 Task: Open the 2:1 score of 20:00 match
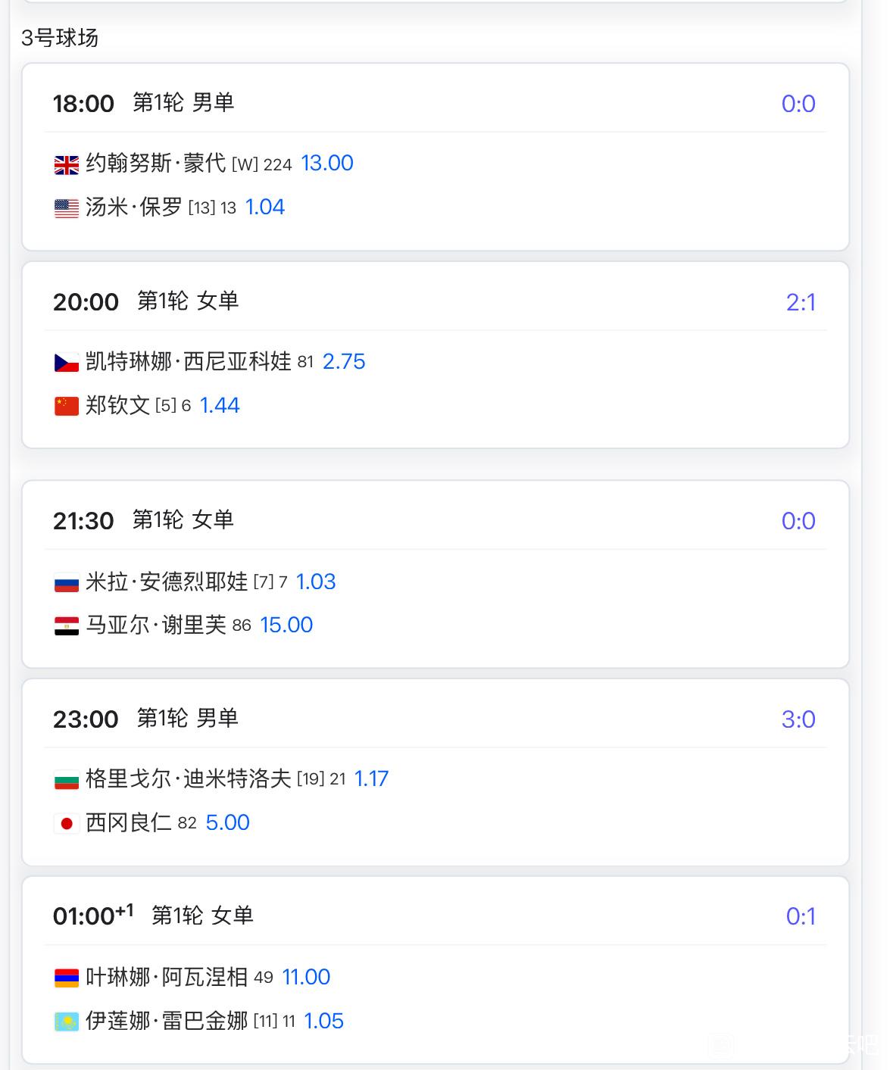coord(801,303)
